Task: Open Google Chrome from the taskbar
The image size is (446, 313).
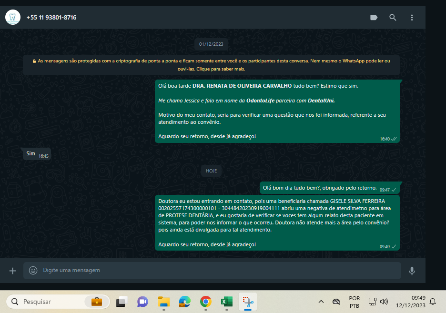Action: (x=206, y=302)
